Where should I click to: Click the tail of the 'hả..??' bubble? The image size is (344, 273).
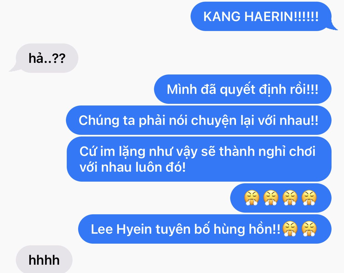pyautogui.click(x=13, y=68)
